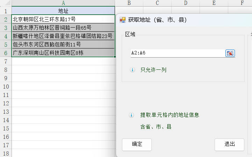Click the select-all corner of the sheet

6,3
